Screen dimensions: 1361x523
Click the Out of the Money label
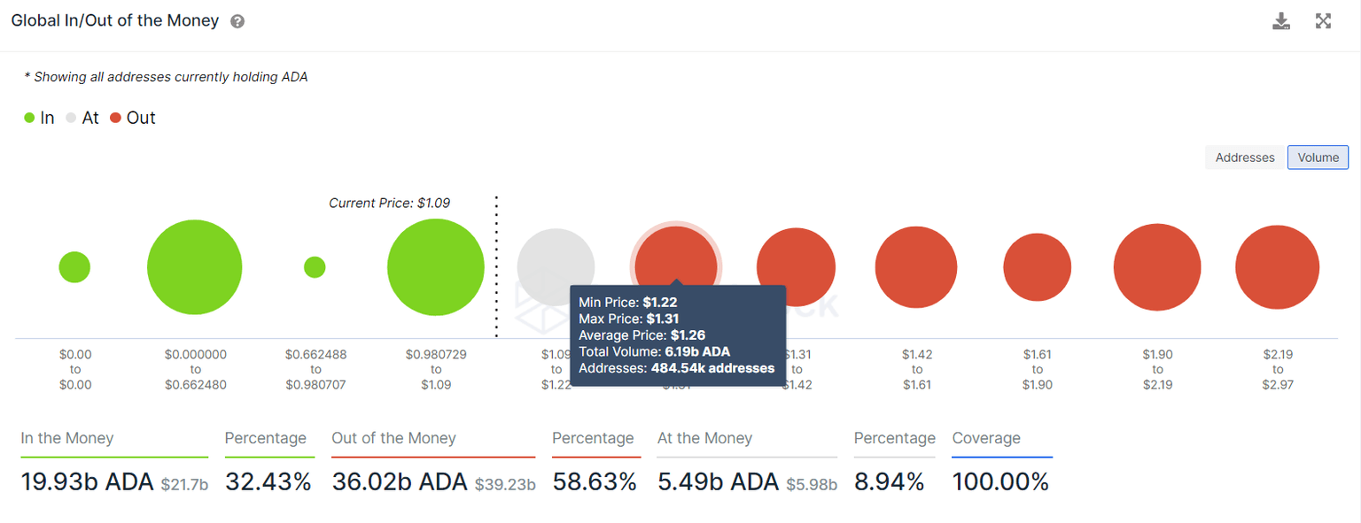[393, 438]
